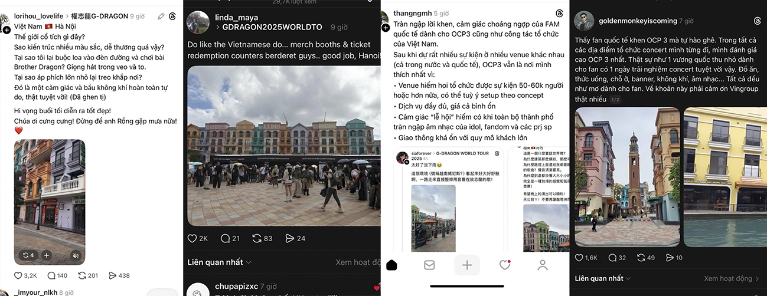
Task: Repost the thread showing 201 reposts
Action: (88, 275)
